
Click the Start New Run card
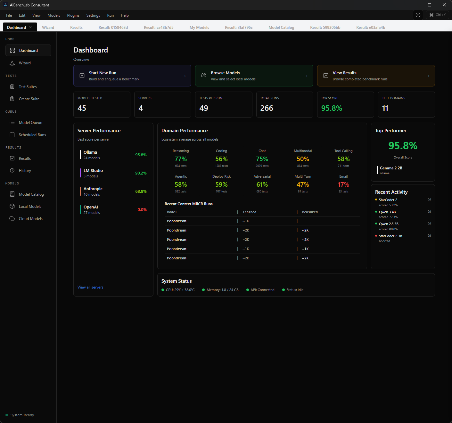(x=132, y=76)
